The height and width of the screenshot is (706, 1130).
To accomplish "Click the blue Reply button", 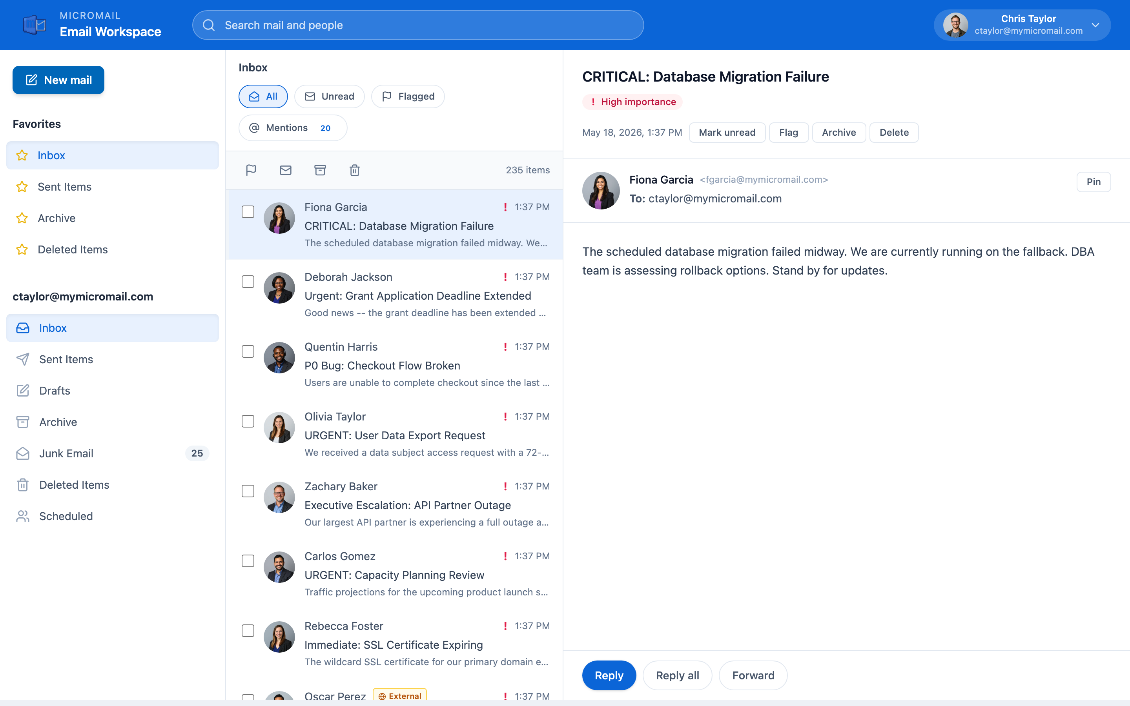I will pyautogui.click(x=609, y=675).
